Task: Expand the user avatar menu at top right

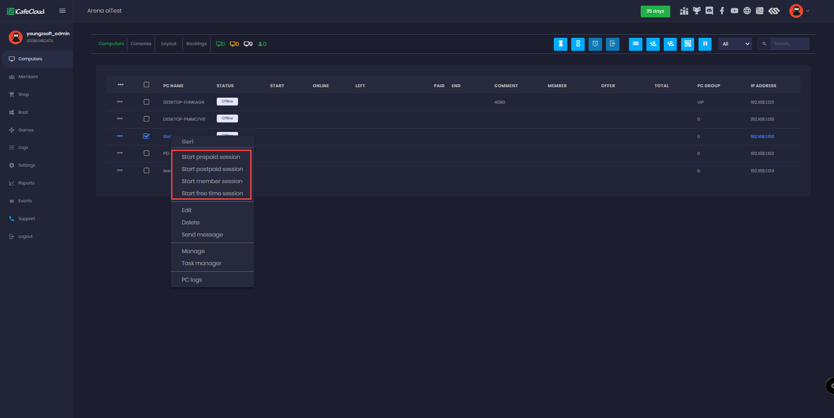Action: click(799, 11)
